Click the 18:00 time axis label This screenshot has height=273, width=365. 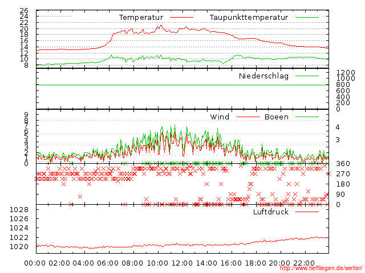[x=255, y=263]
